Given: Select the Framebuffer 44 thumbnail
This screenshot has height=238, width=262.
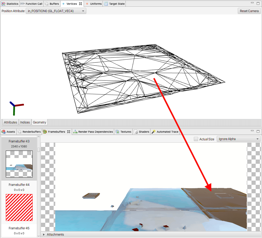Looking at the screenshot, I should pyautogui.click(x=19, y=207).
